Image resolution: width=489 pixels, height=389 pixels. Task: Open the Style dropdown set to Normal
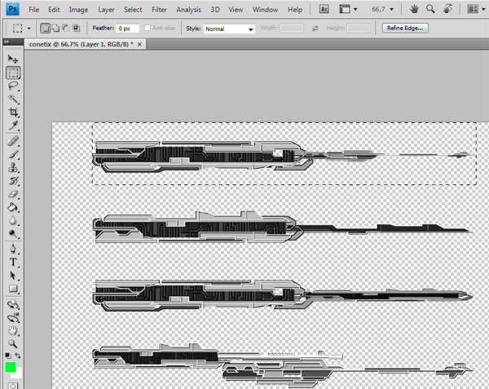(229, 29)
